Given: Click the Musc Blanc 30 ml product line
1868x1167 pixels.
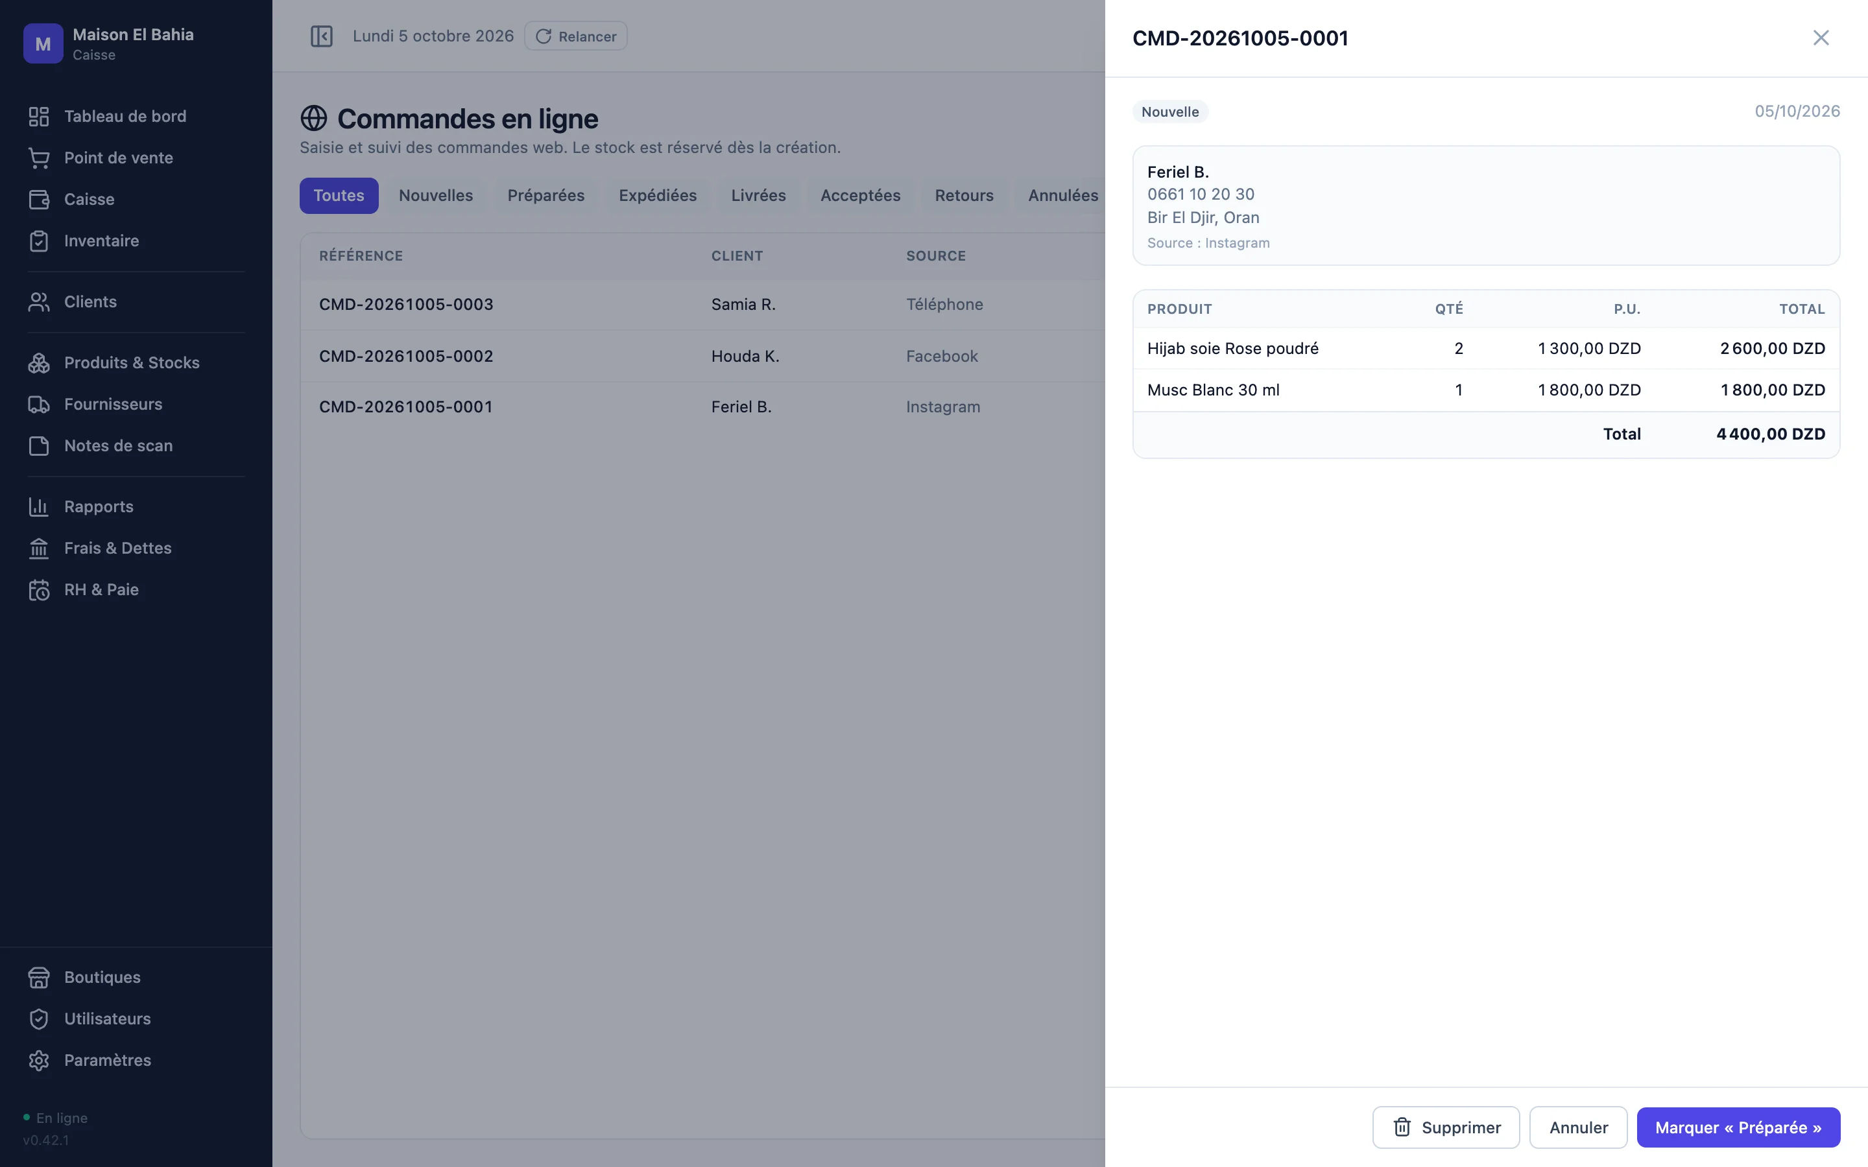Looking at the screenshot, I should click(x=1486, y=390).
